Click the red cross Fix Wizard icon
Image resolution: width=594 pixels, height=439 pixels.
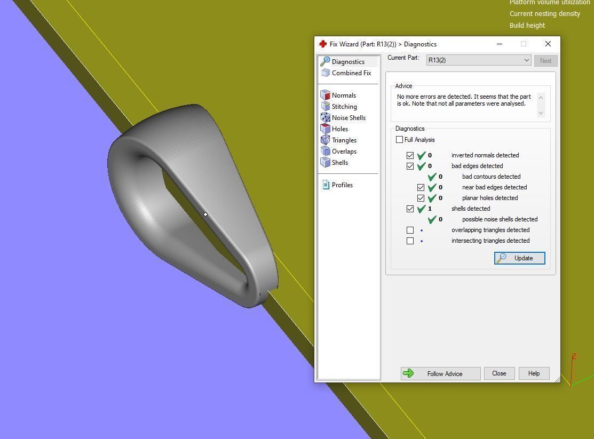pos(323,44)
